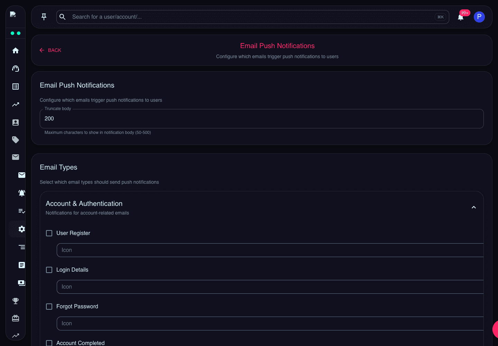The width and height of the screenshot is (498, 346).
Task: Enable the Login Details checkbox
Action: [49, 270]
